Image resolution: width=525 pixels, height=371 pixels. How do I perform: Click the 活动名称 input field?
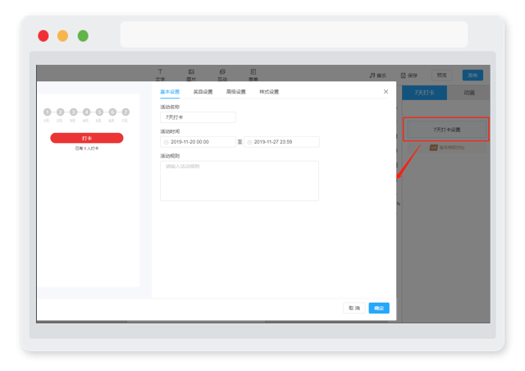click(x=198, y=117)
